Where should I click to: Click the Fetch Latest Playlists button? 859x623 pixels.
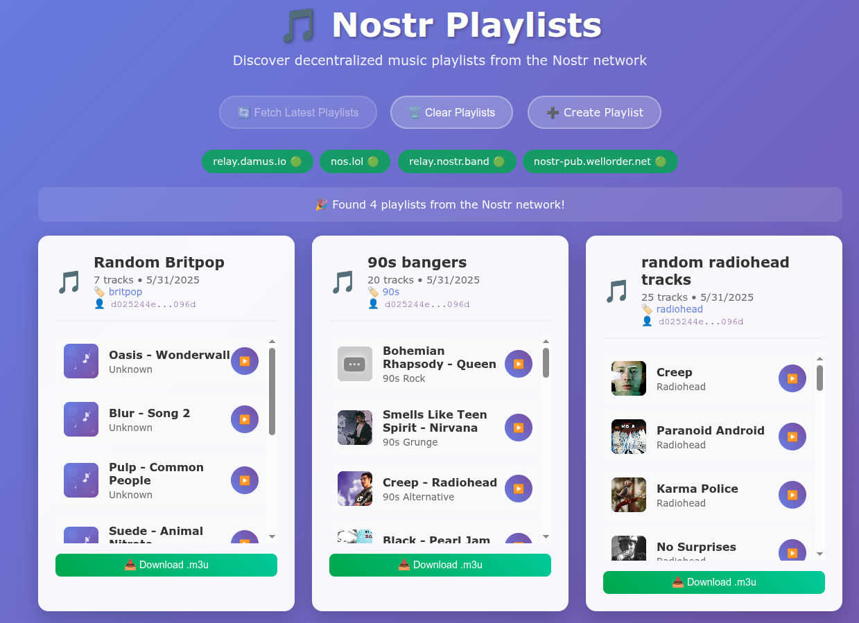298,112
